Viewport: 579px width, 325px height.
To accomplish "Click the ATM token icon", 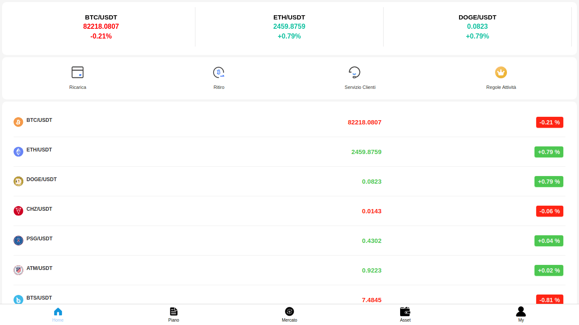I will (x=18, y=270).
